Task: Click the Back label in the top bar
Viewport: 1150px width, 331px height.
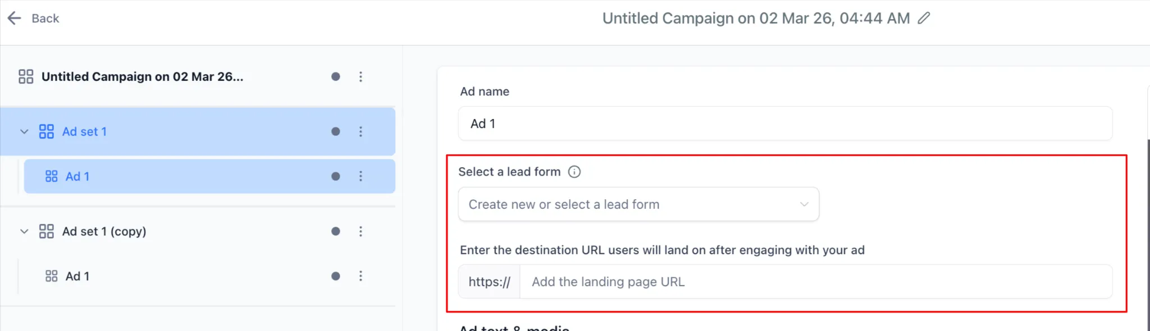Action: pyautogui.click(x=45, y=18)
